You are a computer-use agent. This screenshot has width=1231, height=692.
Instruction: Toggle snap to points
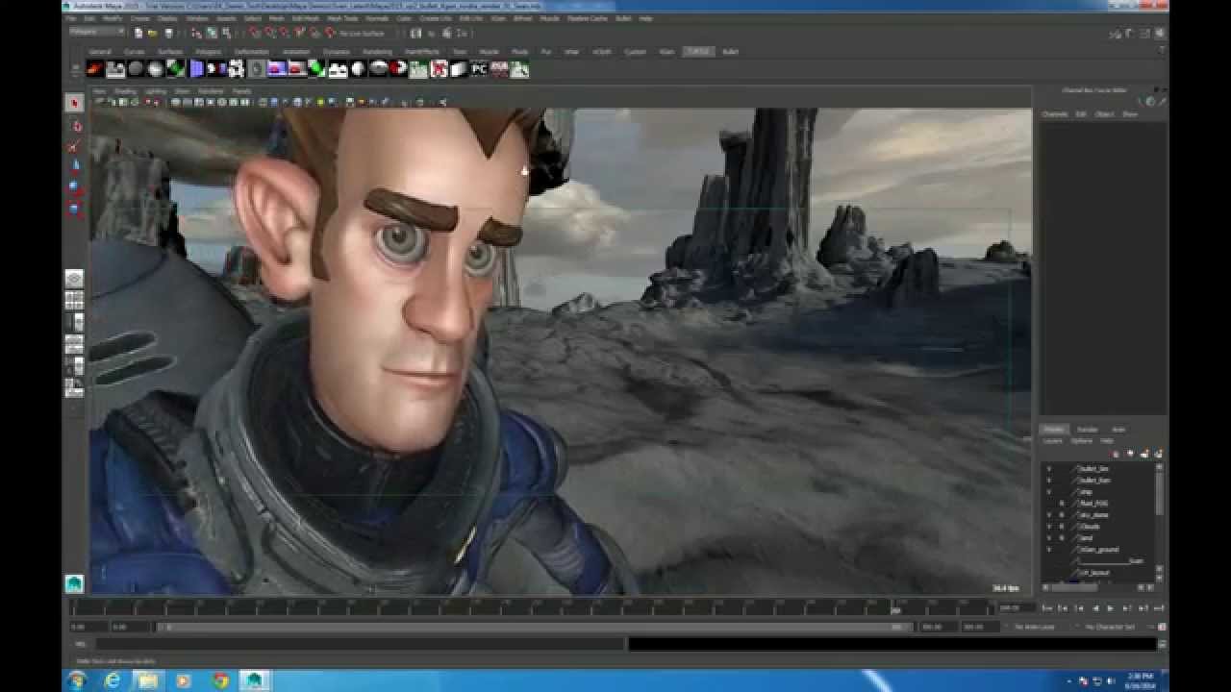[x=283, y=33]
